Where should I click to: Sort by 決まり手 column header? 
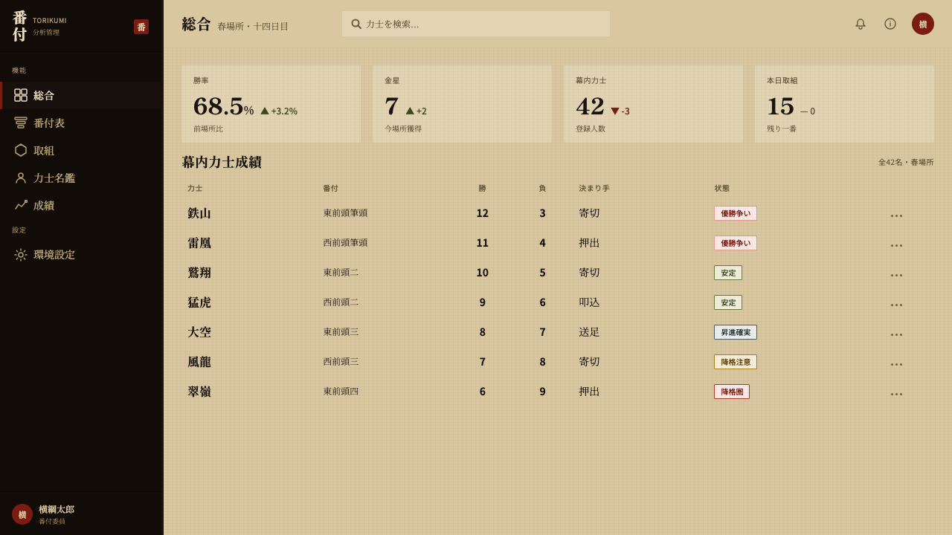[594, 189]
